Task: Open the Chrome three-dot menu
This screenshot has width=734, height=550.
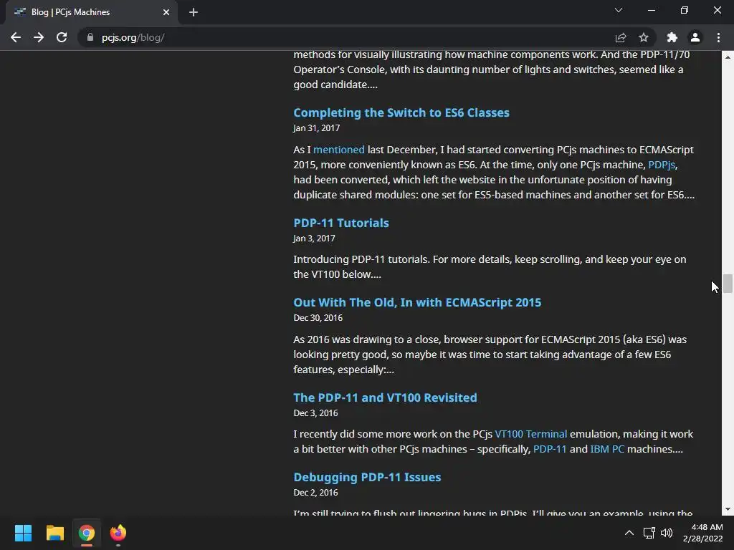Action: click(x=718, y=37)
